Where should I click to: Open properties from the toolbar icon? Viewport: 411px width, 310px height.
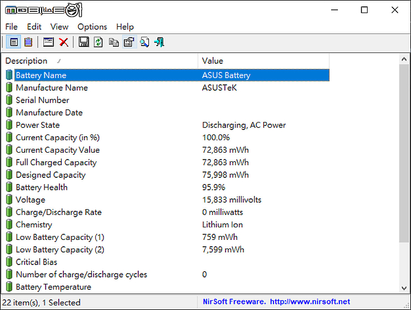click(x=129, y=42)
